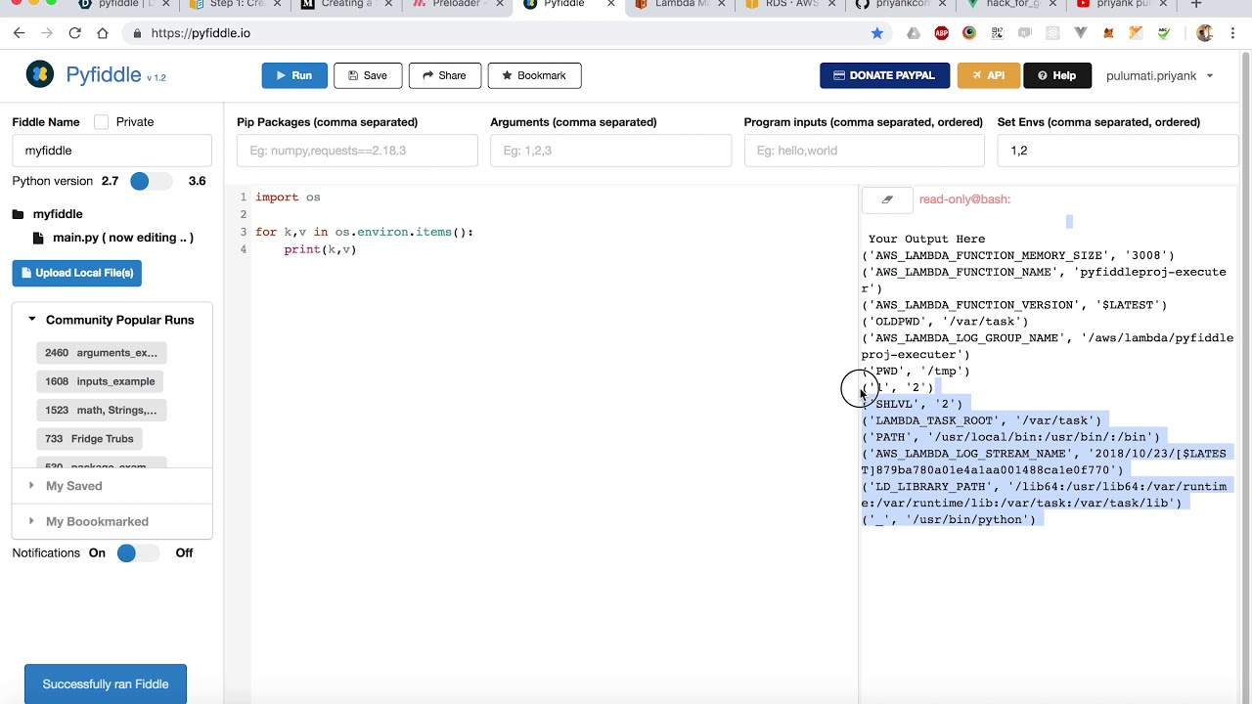
Task: Collapse the Community Popular Runs section
Action: [112, 320]
